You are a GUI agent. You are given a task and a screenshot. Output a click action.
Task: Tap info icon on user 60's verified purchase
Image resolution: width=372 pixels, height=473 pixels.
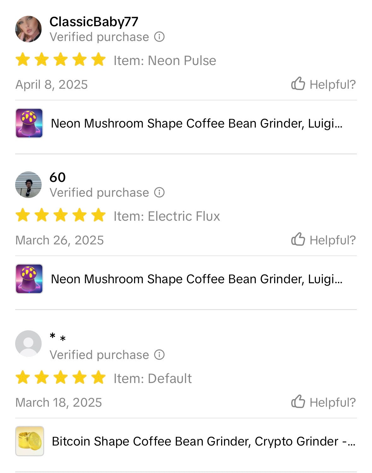click(159, 193)
